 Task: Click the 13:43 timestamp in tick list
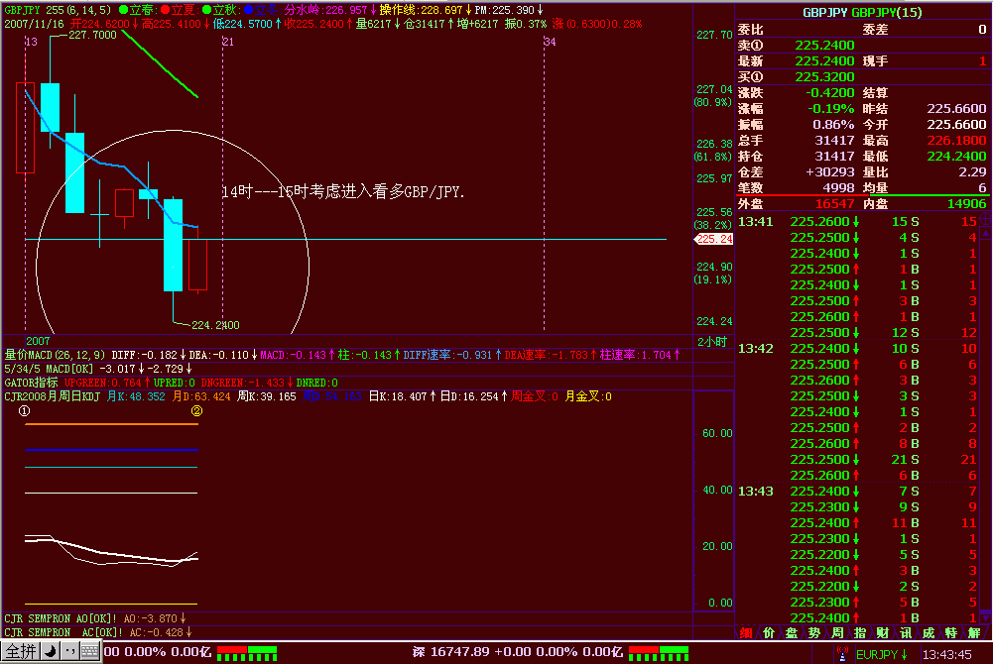[756, 492]
